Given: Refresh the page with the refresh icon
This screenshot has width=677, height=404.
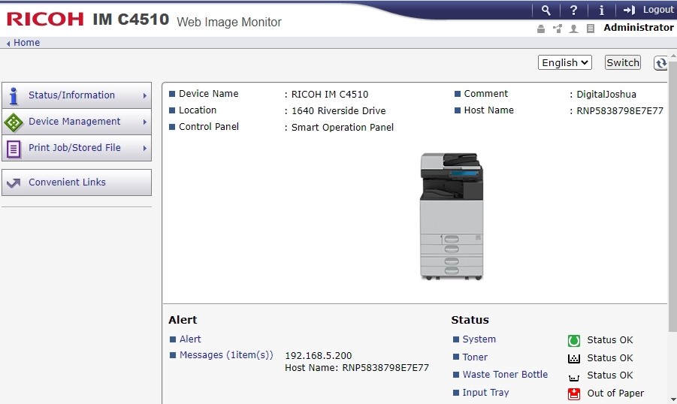Looking at the screenshot, I should point(660,63).
